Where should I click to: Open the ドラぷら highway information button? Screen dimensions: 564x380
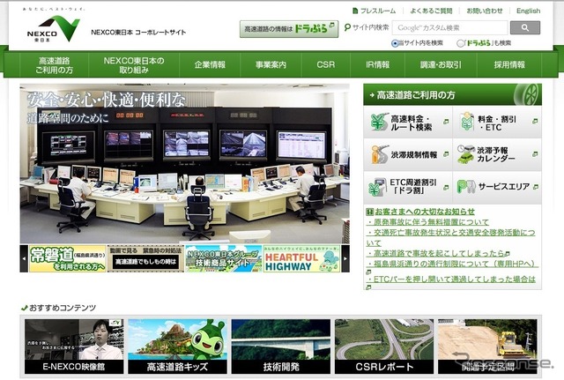point(289,29)
